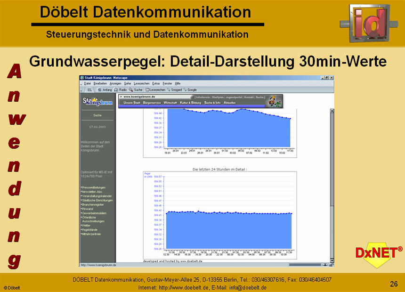The height and width of the screenshot is (292, 405).
Task: Open Wetter in the sidebar
Action: [x=86, y=226]
